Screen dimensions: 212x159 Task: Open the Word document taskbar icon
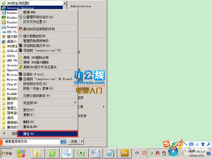pyautogui.click(x=67, y=153)
